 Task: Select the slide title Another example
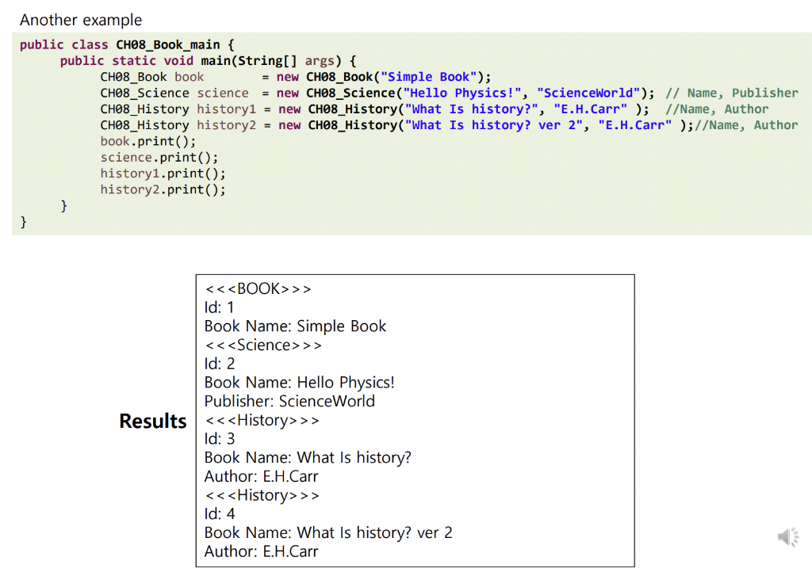click(82, 19)
